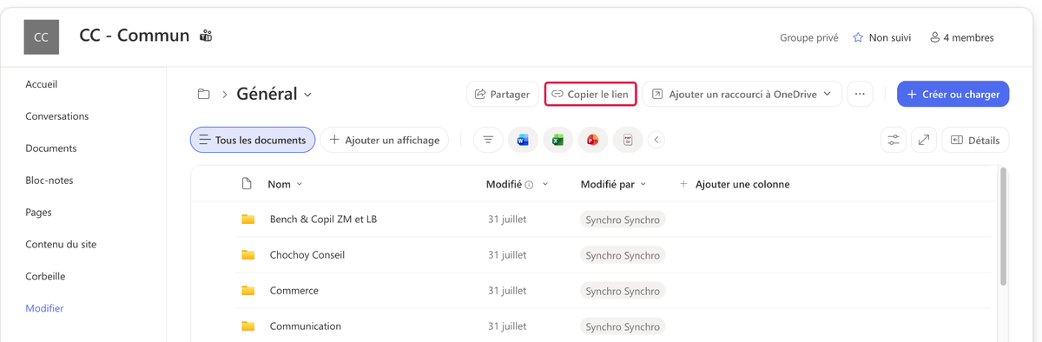Click the Groupe privé label
This screenshot has height=342, width=1042.
pyautogui.click(x=809, y=37)
